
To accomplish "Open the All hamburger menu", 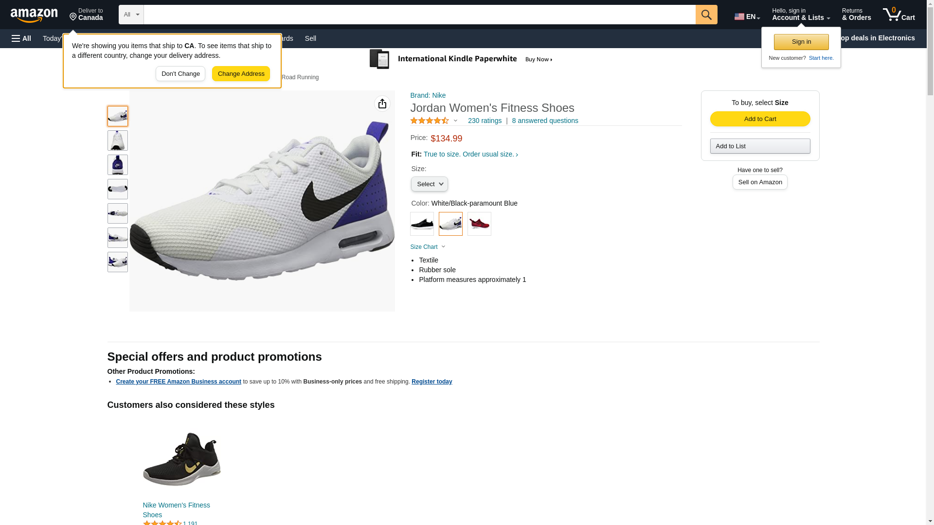I will (x=21, y=38).
